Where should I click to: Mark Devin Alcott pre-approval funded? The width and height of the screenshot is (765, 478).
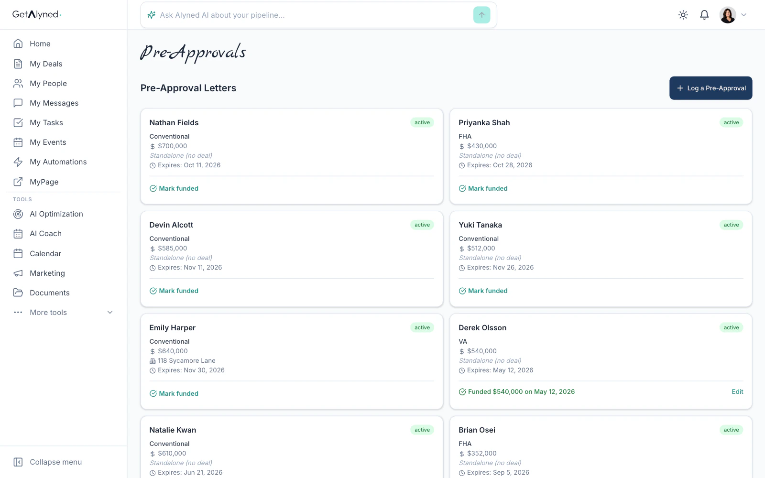(174, 291)
